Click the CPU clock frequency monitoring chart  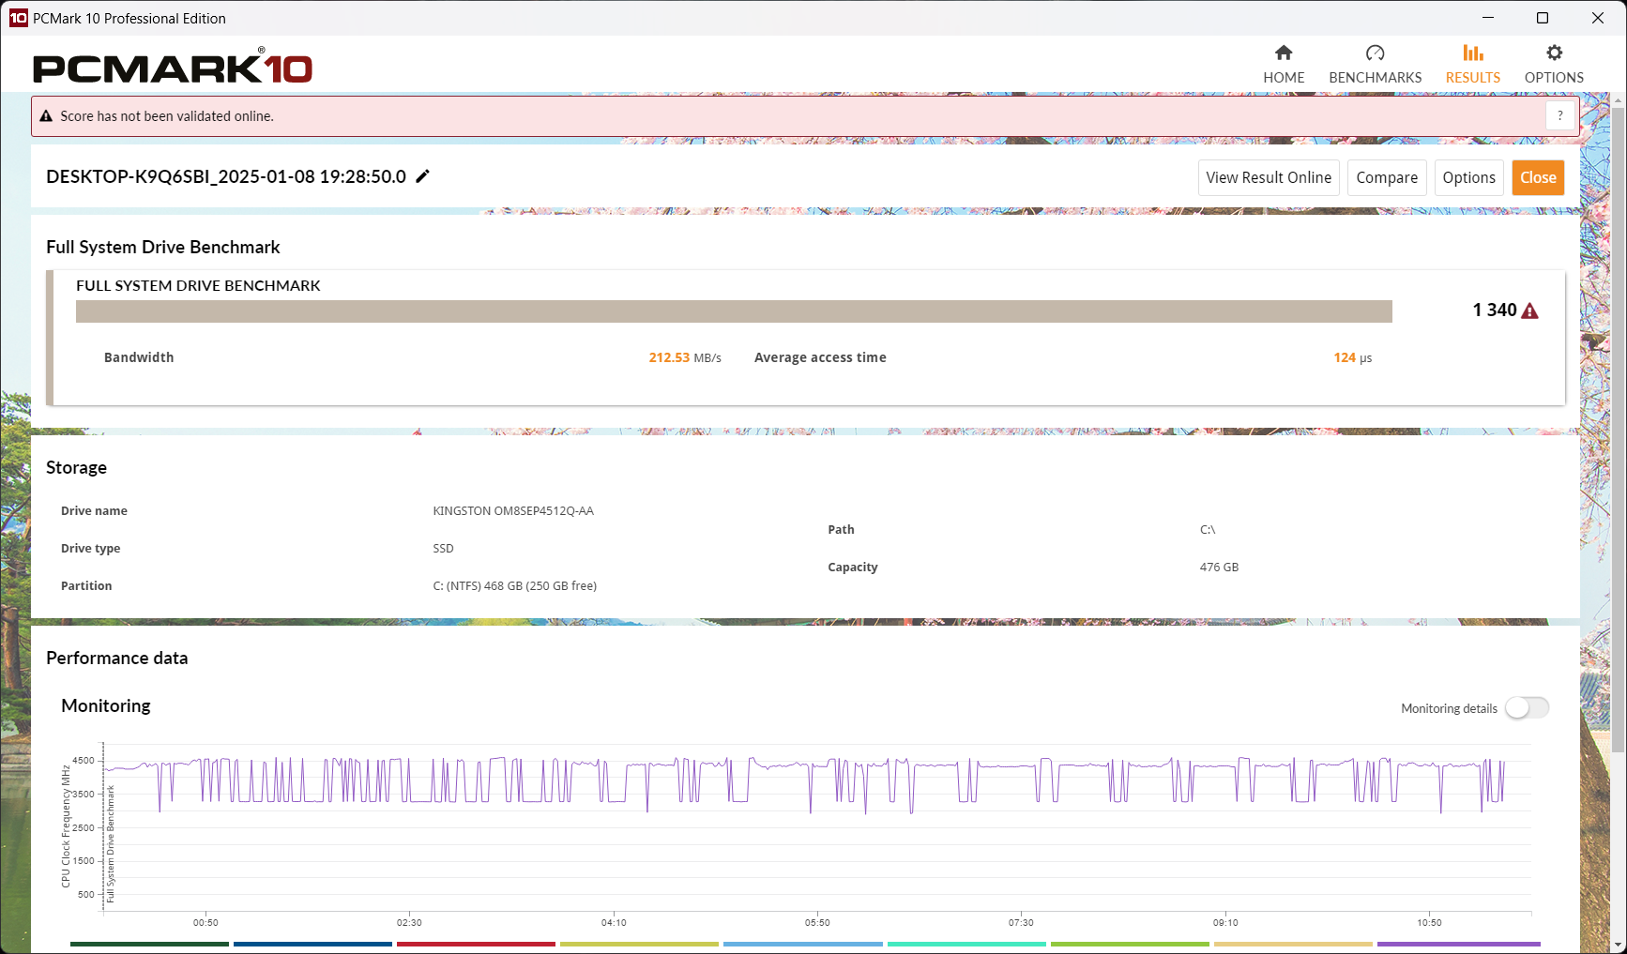tap(816, 825)
